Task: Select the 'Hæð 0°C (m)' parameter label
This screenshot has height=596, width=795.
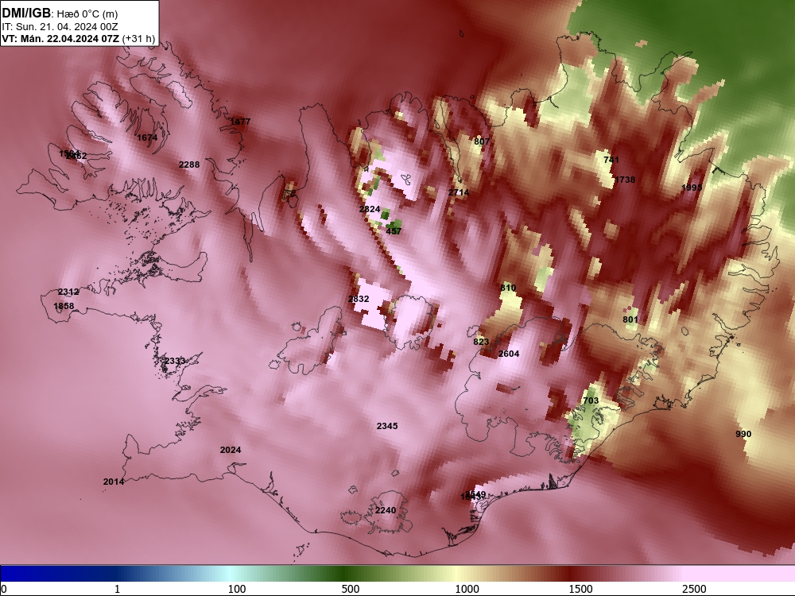Action: [87, 14]
